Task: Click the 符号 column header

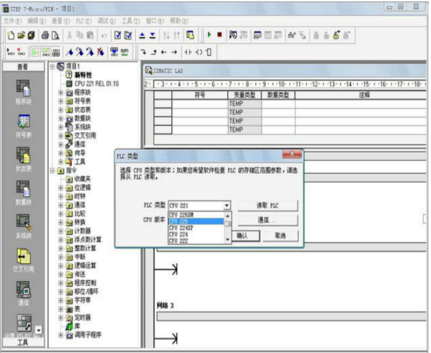Action: [200, 95]
